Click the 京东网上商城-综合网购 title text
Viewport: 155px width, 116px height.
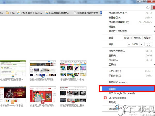click(x=43, y=105)
